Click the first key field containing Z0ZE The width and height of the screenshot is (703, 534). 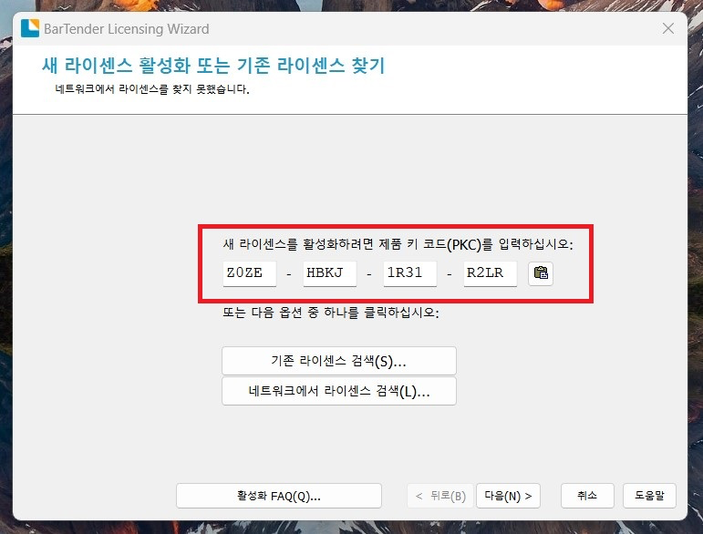click(x=249, y=272)
